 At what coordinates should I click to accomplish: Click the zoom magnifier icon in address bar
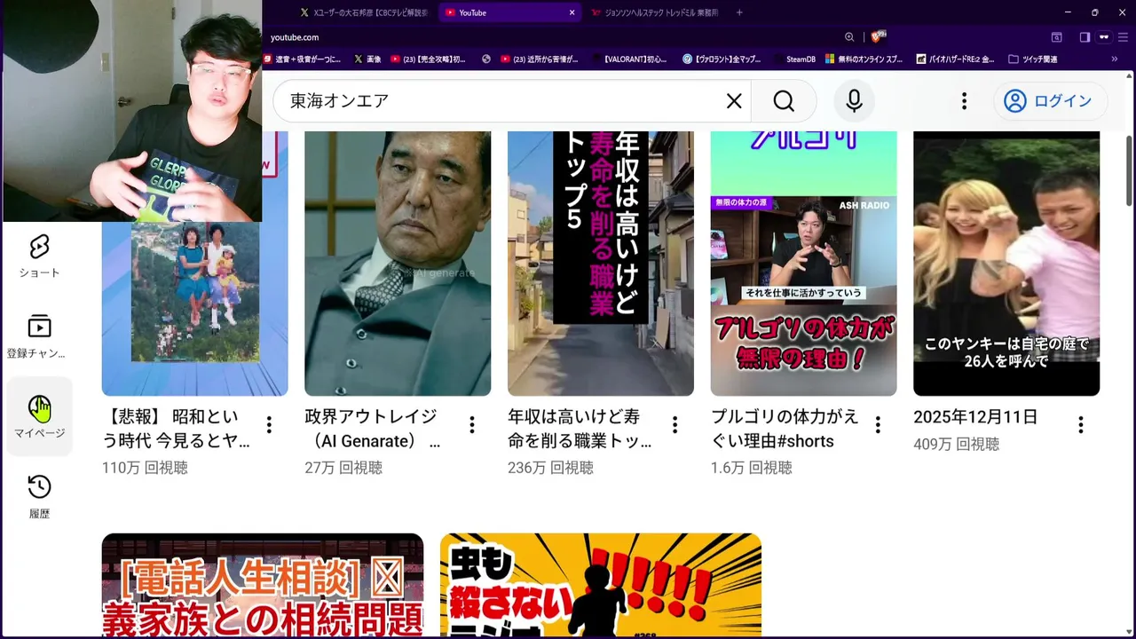[849, 37]
